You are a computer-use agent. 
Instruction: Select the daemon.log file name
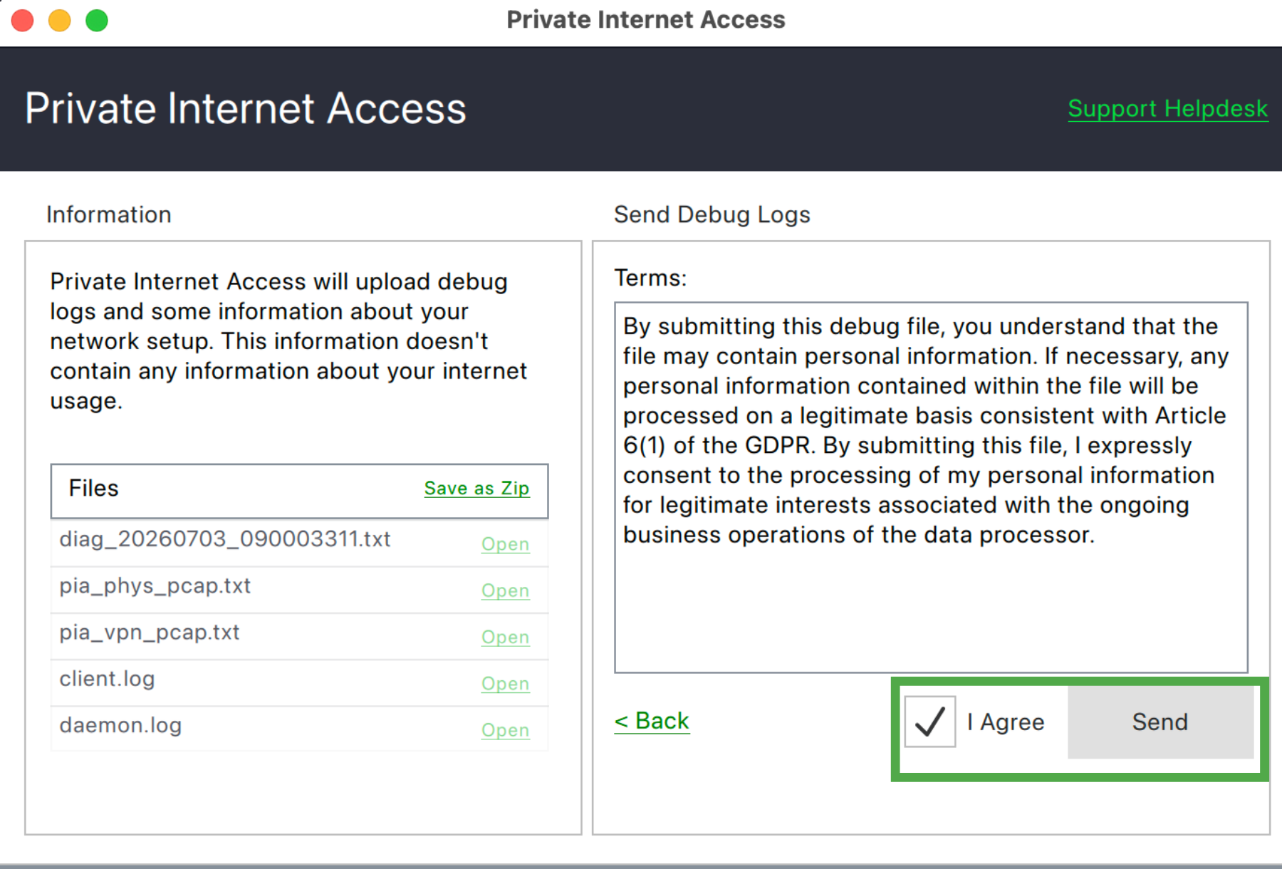(x=120, y=725)
